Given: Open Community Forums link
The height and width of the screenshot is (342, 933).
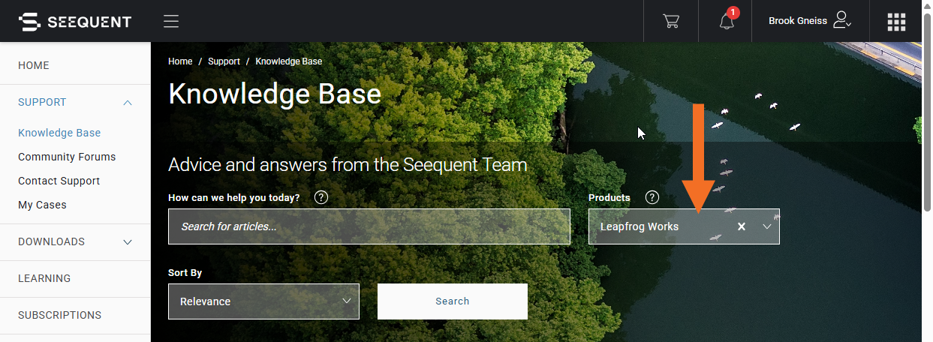Looking at the screenshot, I should pos(67,157).
